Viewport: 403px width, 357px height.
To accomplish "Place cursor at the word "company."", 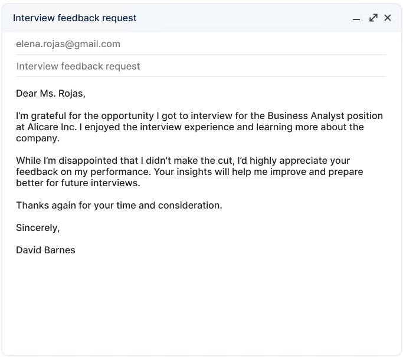I will pyautogui.click(x=38, y=138).
